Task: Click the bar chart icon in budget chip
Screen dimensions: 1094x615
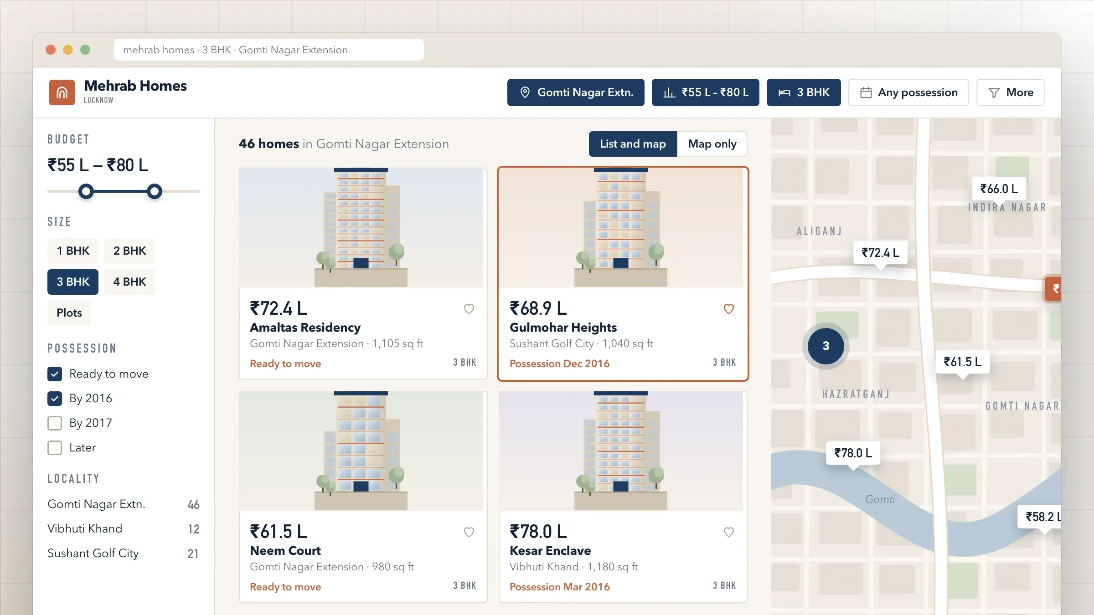Action: tap(669, 92)
